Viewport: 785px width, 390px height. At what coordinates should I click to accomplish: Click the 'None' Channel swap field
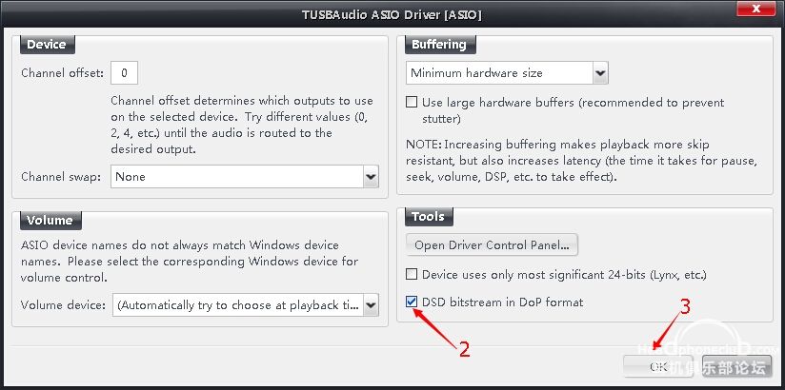pos(237,177)
